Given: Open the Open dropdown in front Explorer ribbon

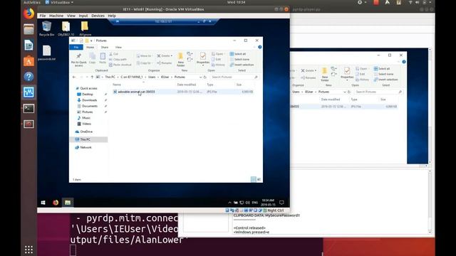Looking at the screenshot, I should point(218,54).
